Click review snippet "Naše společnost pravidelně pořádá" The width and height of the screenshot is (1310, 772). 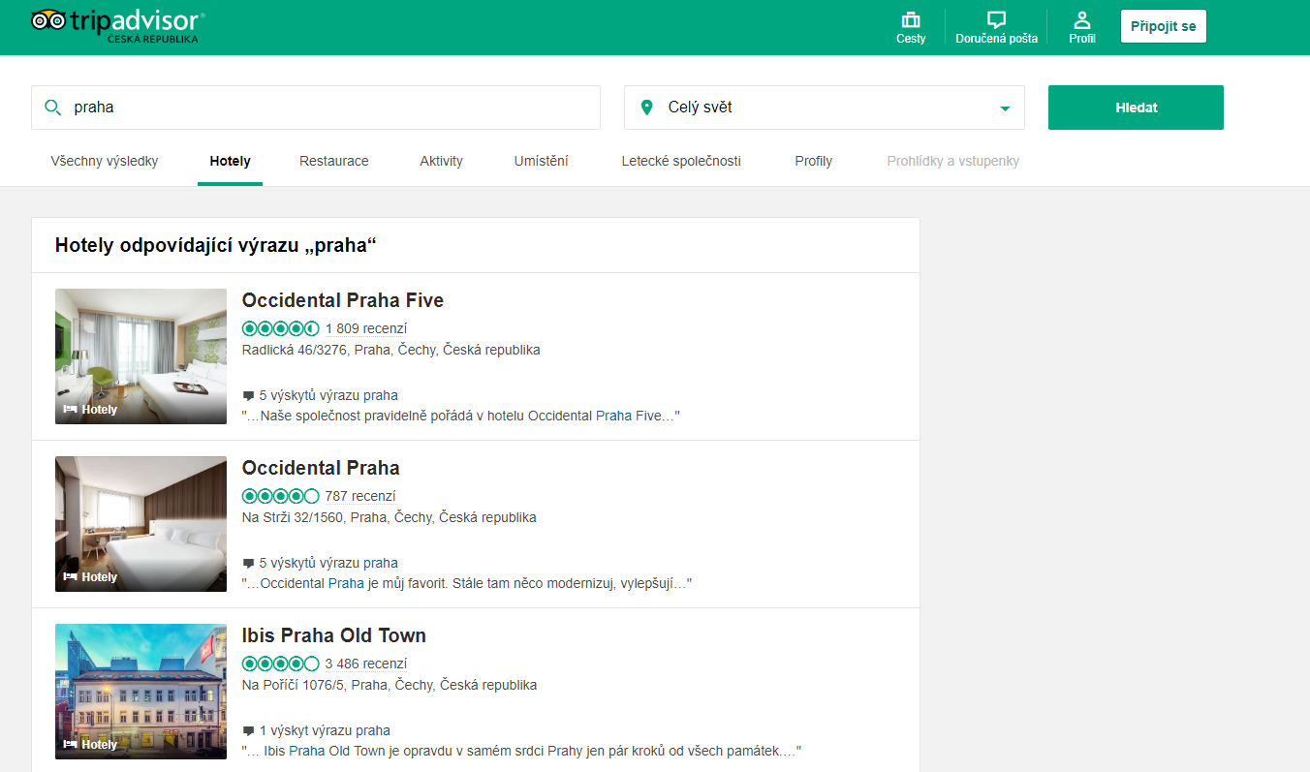pos(461,416)
